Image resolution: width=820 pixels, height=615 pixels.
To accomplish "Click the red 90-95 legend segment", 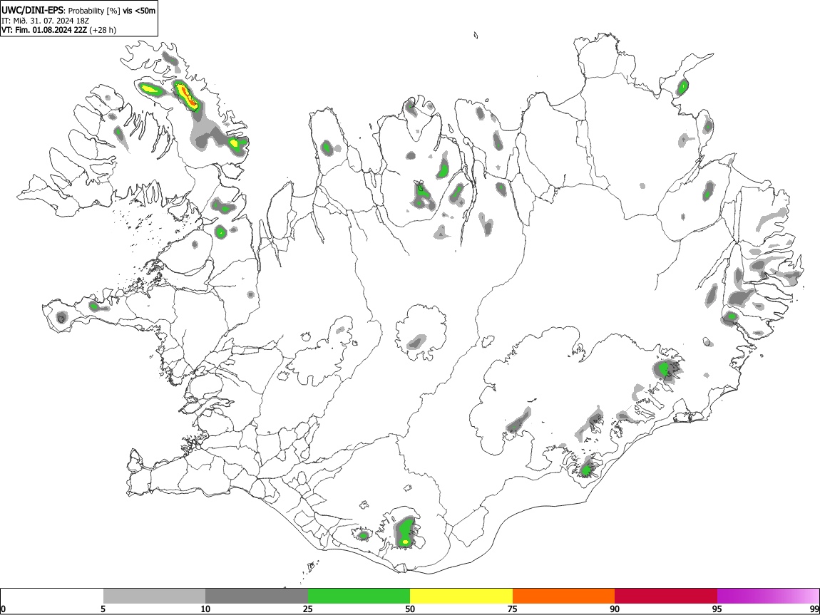I will coord(666,596).
